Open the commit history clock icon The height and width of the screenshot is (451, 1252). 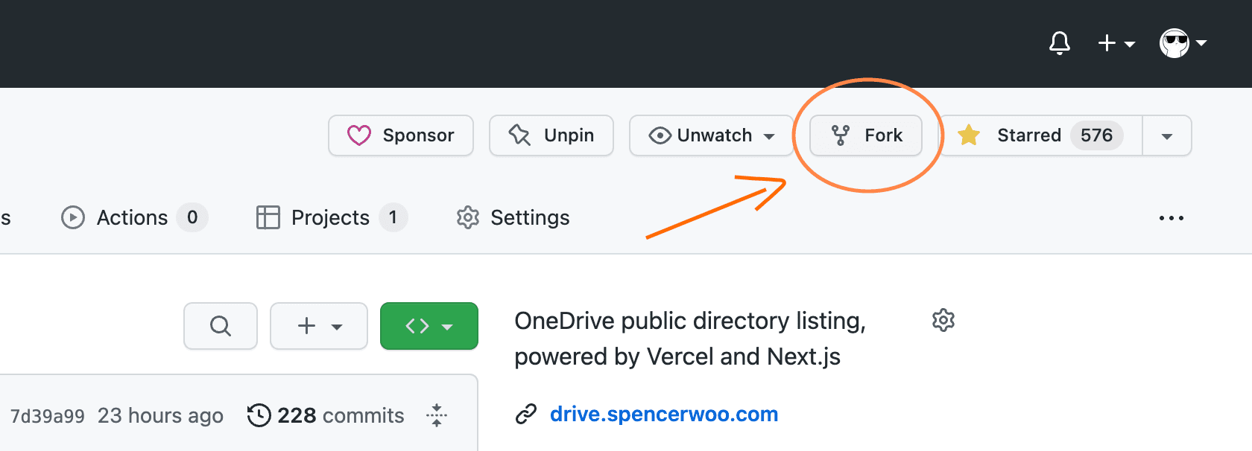258,415
